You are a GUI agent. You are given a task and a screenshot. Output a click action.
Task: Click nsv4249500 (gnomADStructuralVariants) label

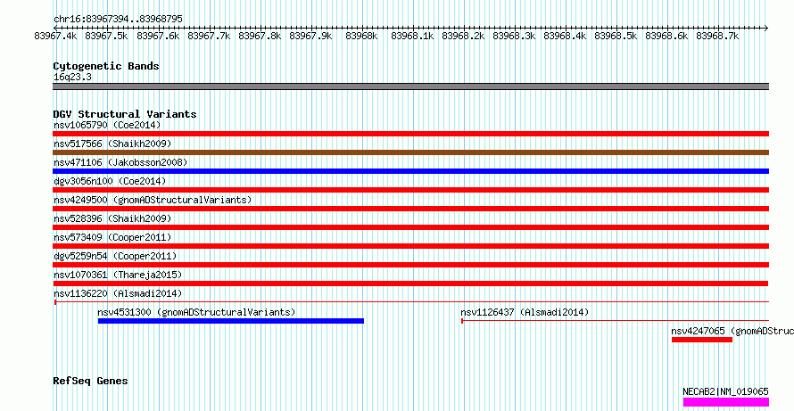[153, 200]
